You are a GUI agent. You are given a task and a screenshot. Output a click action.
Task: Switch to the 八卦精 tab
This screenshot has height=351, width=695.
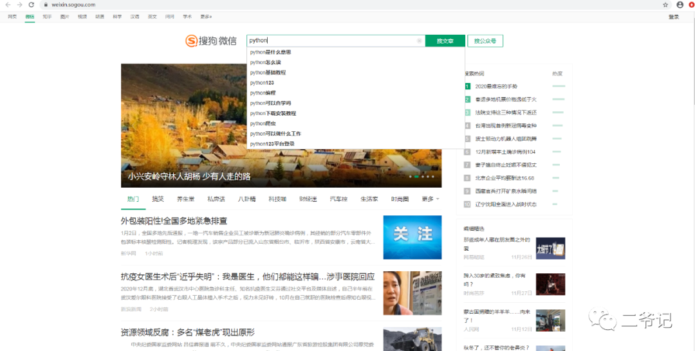(247, 199)
